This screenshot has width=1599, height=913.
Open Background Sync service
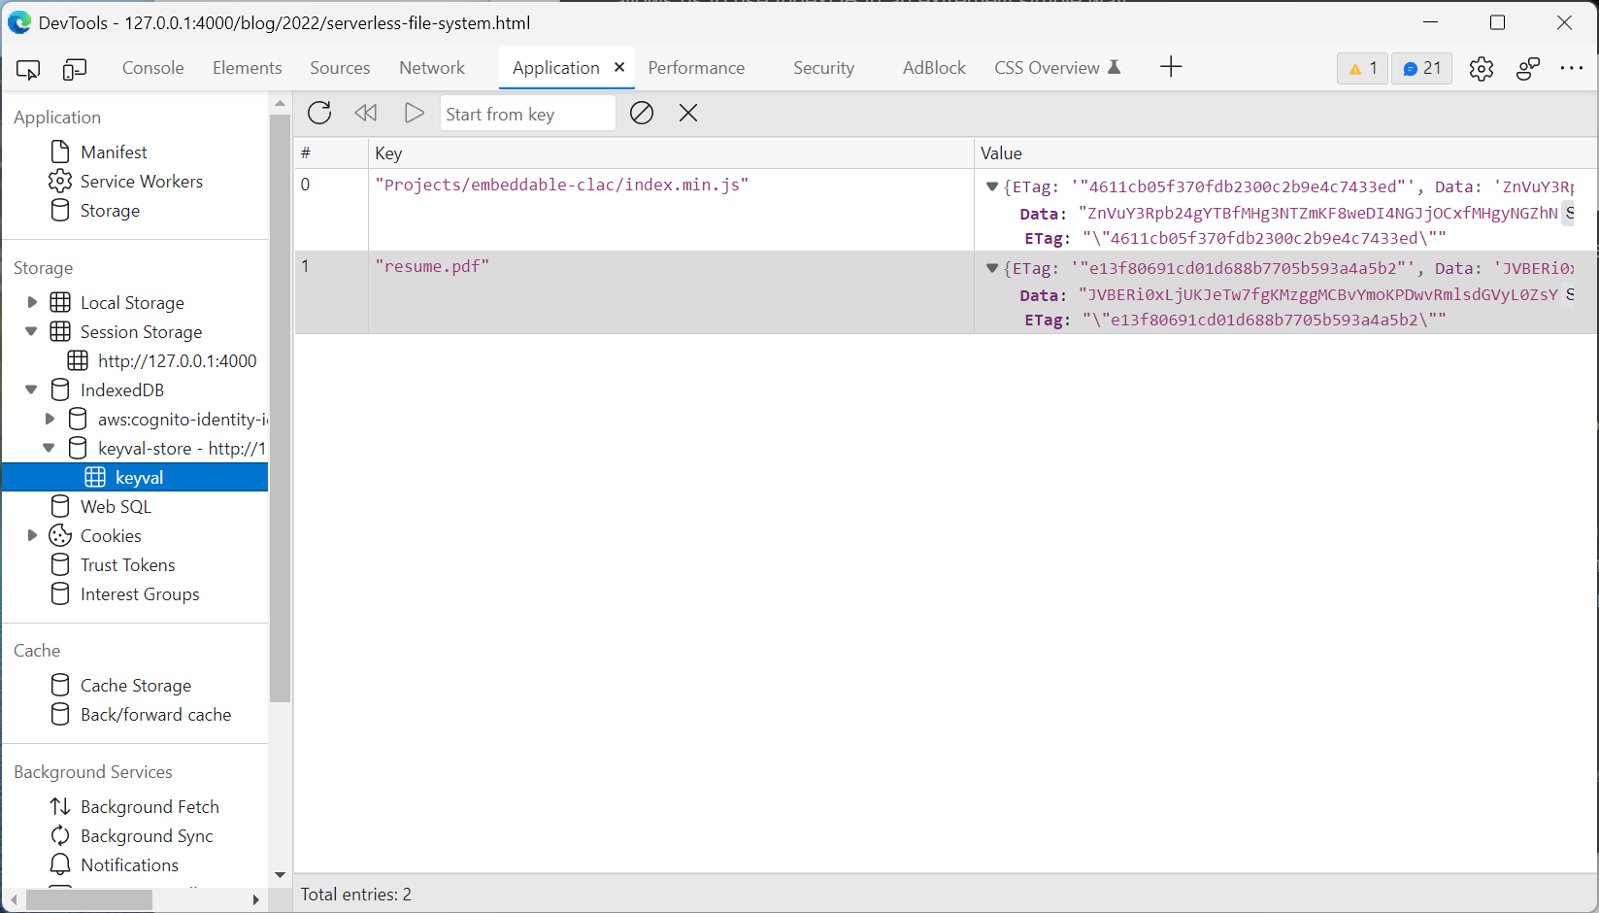point(147,836)
